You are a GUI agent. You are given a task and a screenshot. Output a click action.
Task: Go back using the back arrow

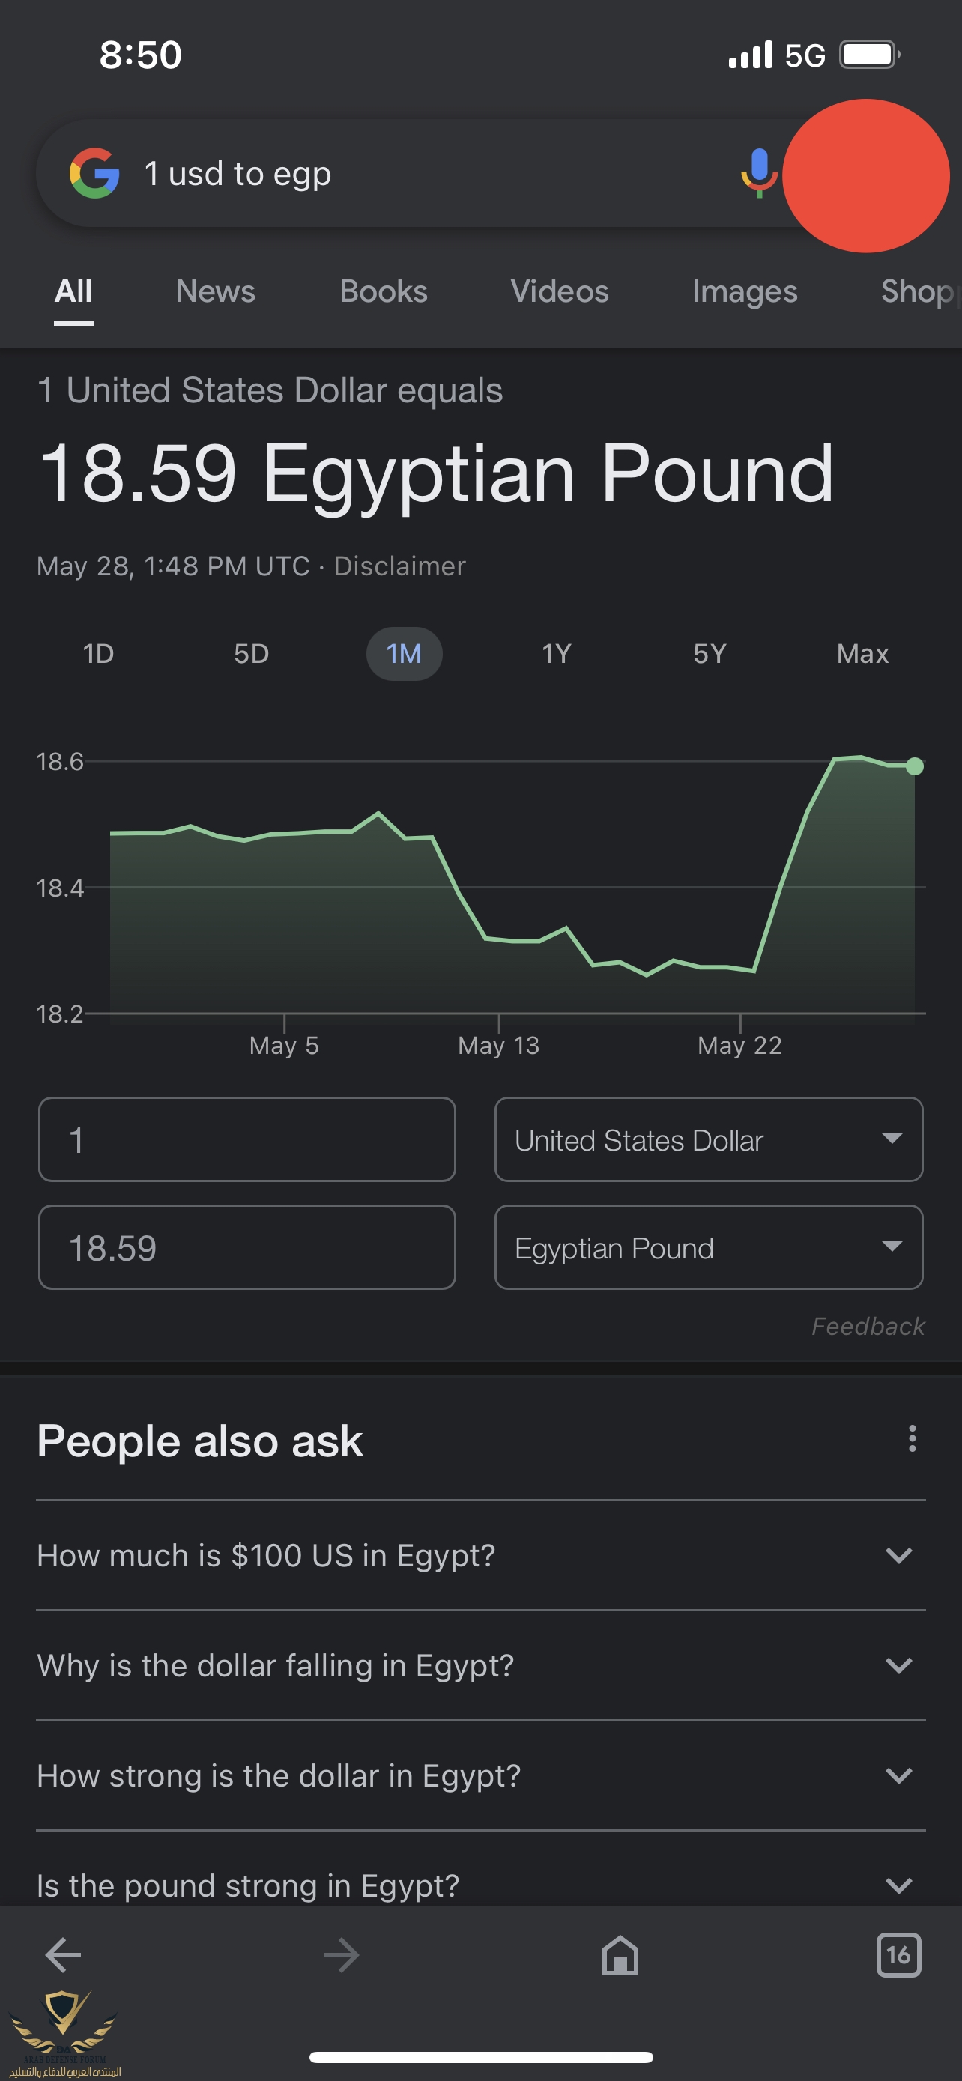coord(63,1955)
